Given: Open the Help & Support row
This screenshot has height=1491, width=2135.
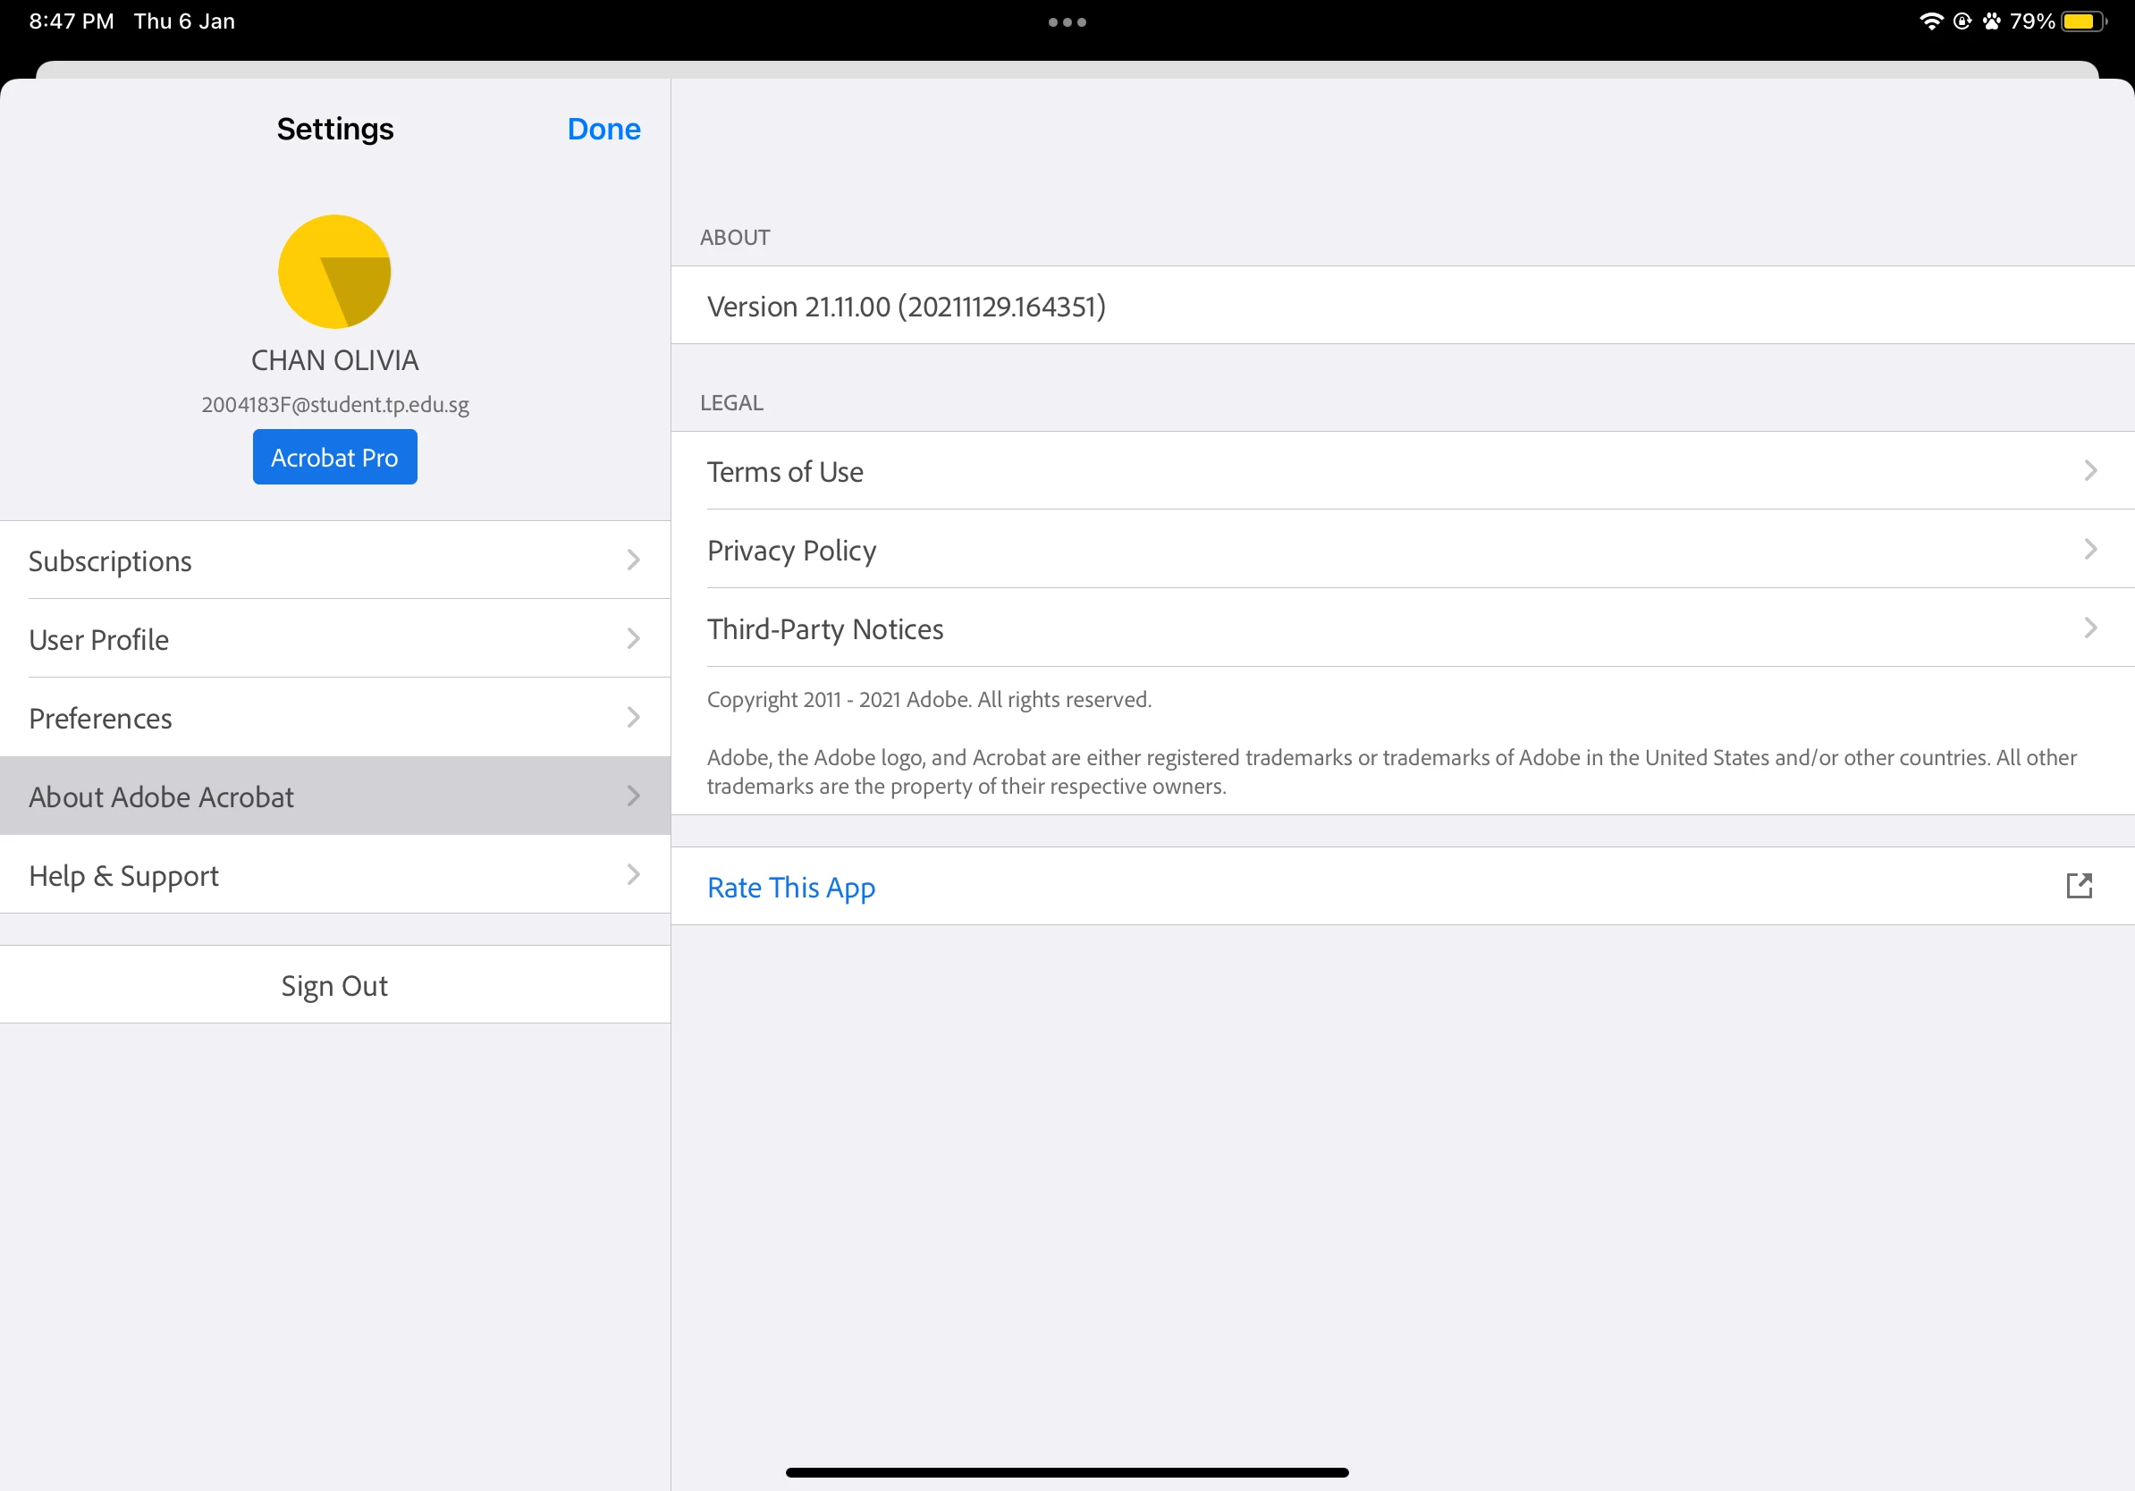Looking at the screenshot, I should (x=334, y=875).
